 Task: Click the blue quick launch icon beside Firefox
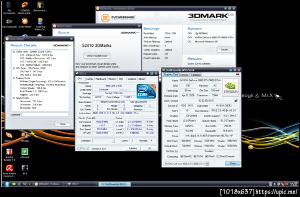click(x=19, y=184)
